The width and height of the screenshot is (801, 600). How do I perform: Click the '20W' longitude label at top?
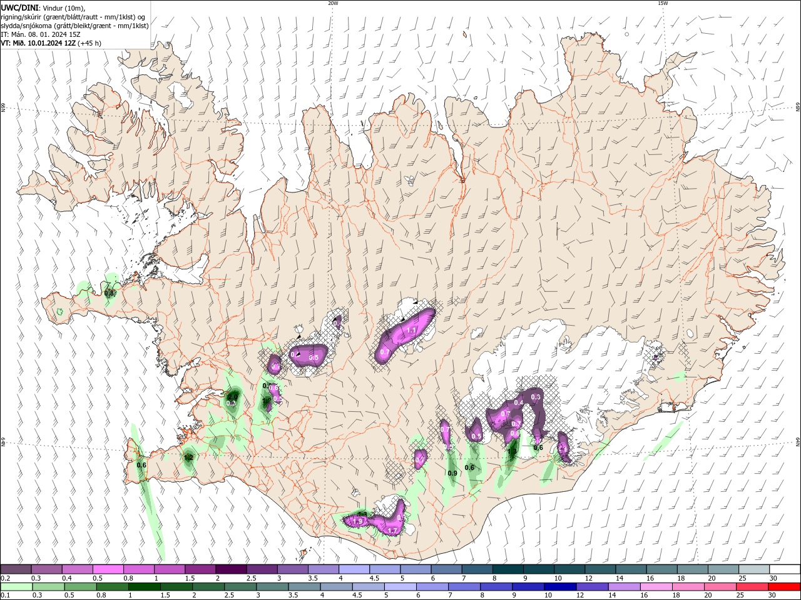tap(332, 3)
